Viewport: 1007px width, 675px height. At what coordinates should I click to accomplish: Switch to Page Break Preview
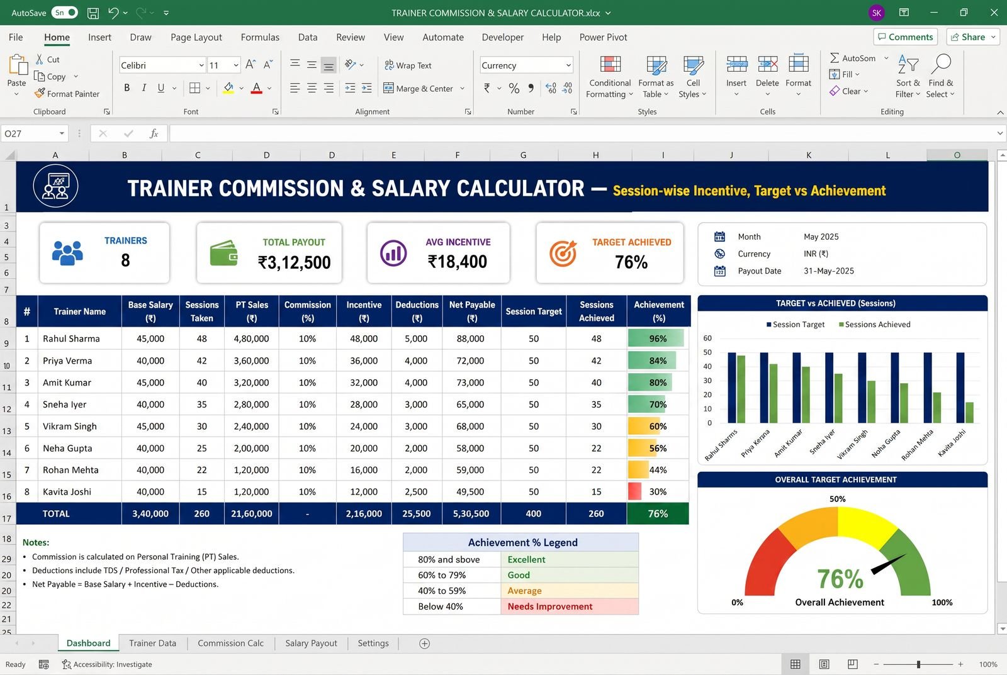click(853, 664)
